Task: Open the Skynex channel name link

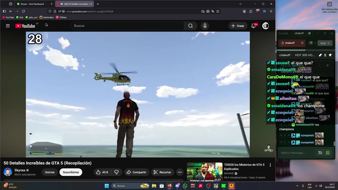Action: pos(20,170)
